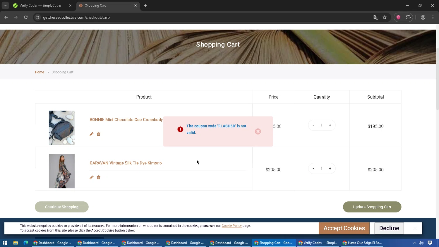Open the Chrome profile icon
The image size is (439, 247).
[423, 18]
